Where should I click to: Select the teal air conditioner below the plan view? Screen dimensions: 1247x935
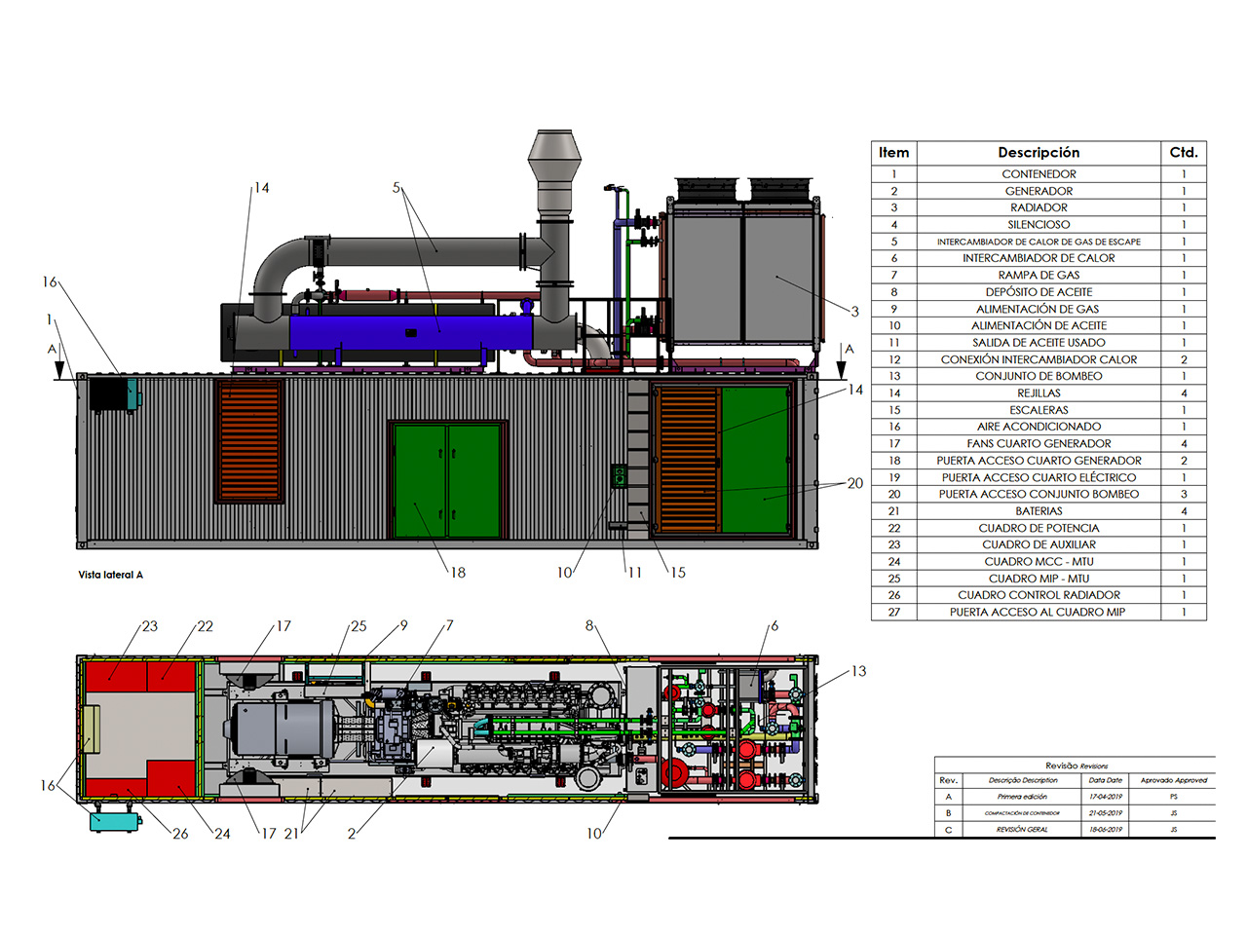pyautogui.click(x=115, y=819)
